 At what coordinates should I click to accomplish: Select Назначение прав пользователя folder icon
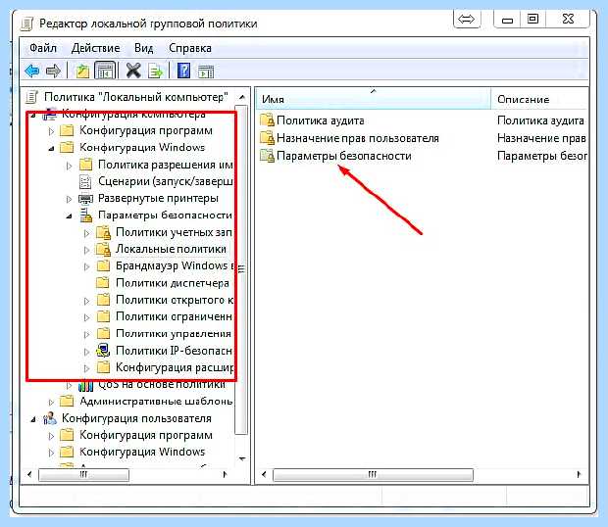click(x=267, y=137)
